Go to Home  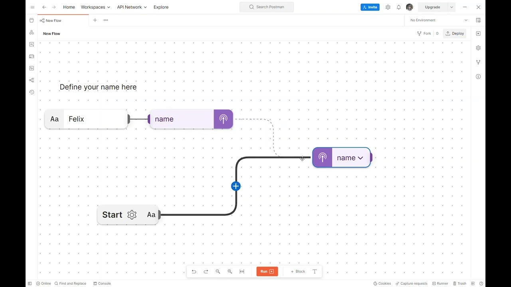[69, 7]
